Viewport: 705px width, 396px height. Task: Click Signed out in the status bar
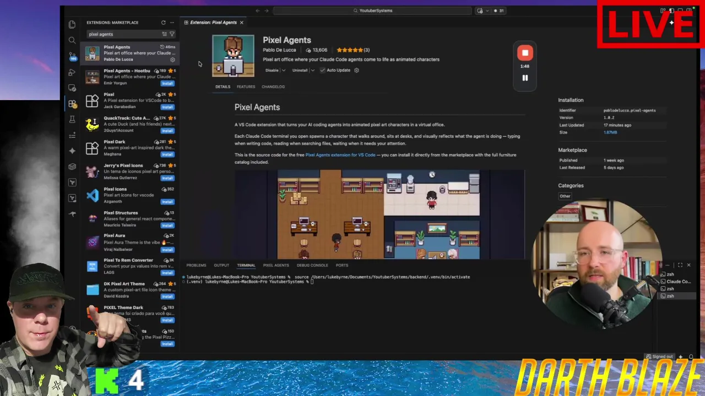pyautogui.click(x=660, y=356)
